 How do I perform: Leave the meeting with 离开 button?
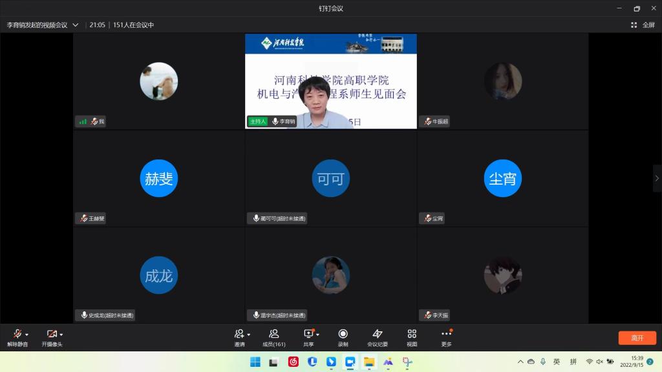[x=637, y=338]
